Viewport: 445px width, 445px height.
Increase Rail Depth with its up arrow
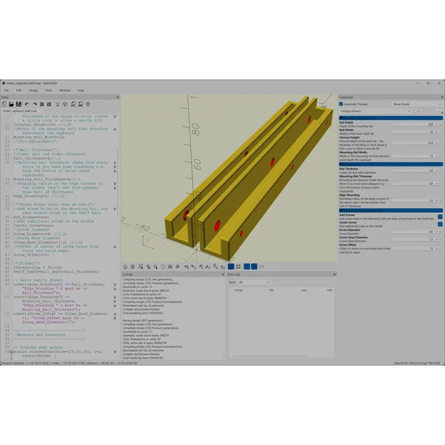pos(436,125)
